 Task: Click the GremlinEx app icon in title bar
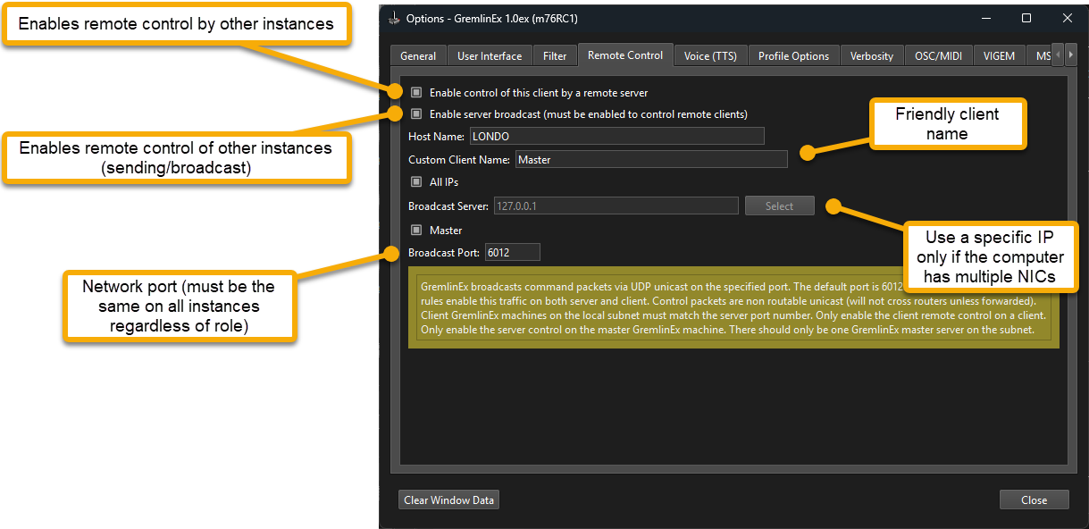(394, 18)
